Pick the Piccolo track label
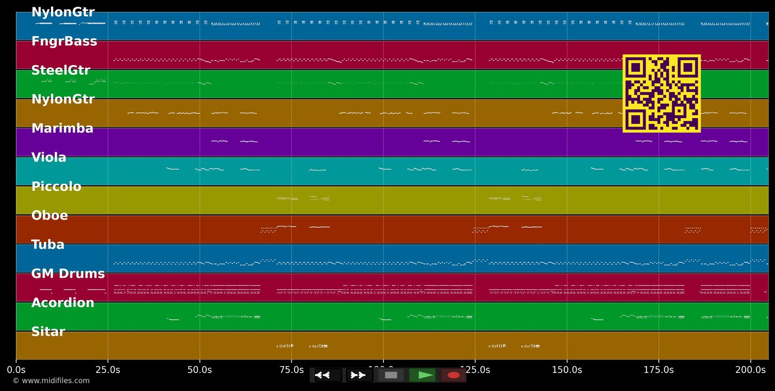The width and height of the screenshot is (775, 391). point(56,187)
